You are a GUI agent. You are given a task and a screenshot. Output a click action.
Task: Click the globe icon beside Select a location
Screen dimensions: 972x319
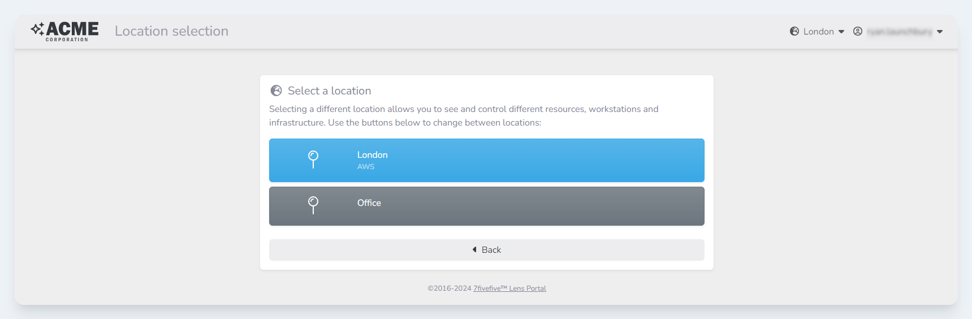coord(277,90)
